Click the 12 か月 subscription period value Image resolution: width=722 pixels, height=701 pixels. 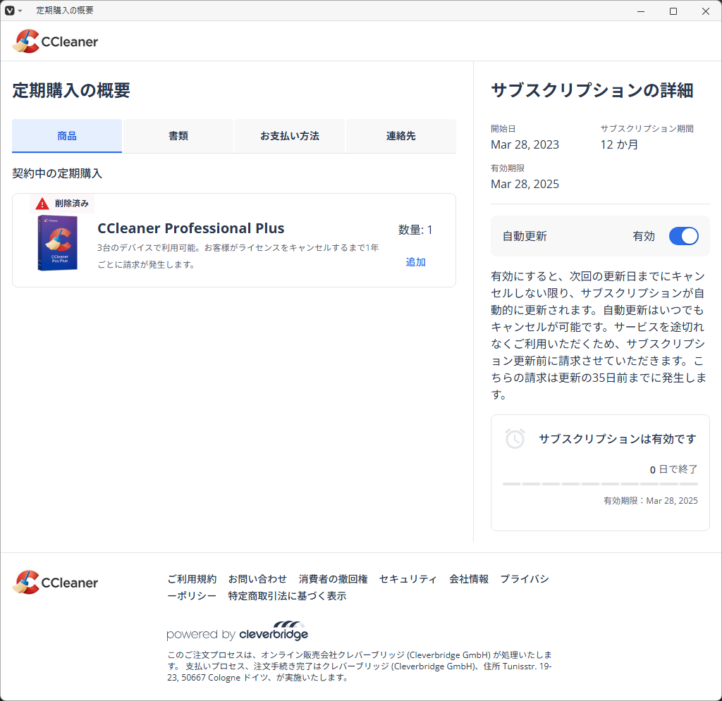619,144
